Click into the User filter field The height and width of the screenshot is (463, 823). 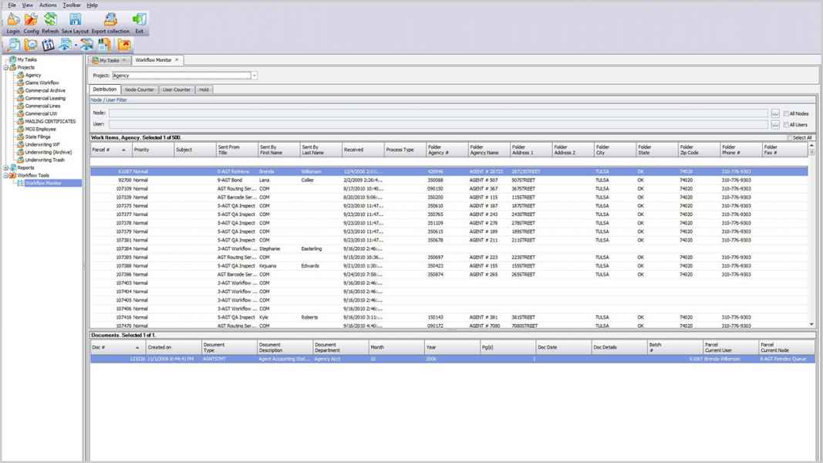pyautogui.click(x=438, y=124)
